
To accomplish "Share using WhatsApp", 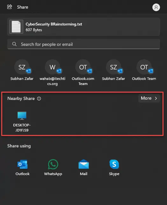I will tap(53, 167).
